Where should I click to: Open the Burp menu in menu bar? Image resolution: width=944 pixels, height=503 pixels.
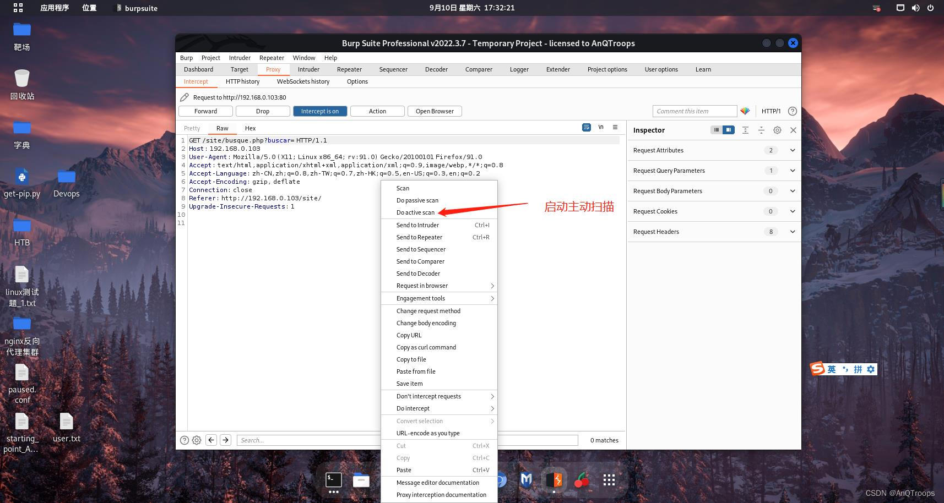186,58
